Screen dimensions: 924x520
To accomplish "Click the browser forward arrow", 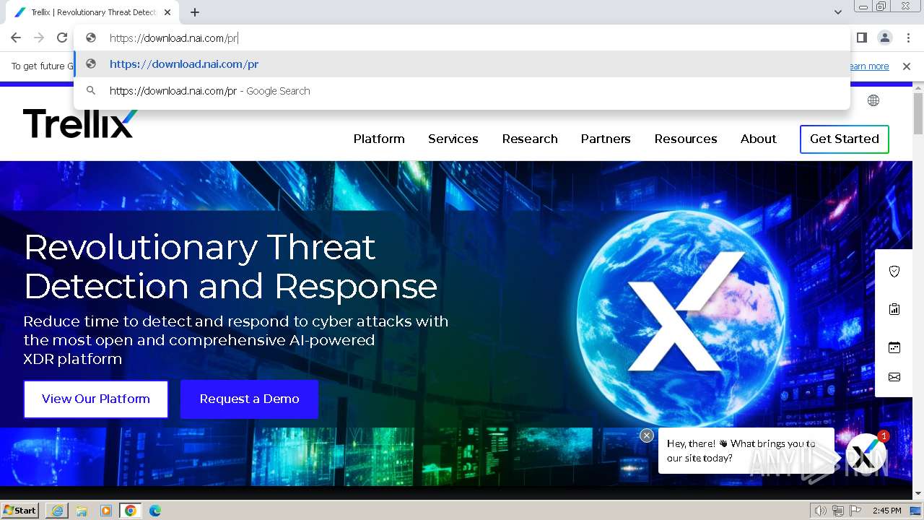I will tap(39, 38).
